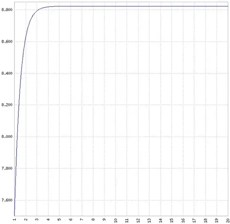This screenshot has width=230, height=224.
Task: Click the x-axis tick label 8
Action: point(93,219)
